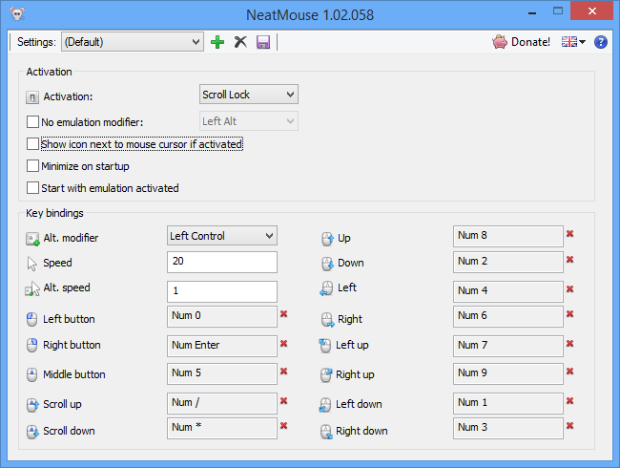This screenshot has height=468, width=620.
Task: Click the Right up mouse icon
Action: point(326,375)
